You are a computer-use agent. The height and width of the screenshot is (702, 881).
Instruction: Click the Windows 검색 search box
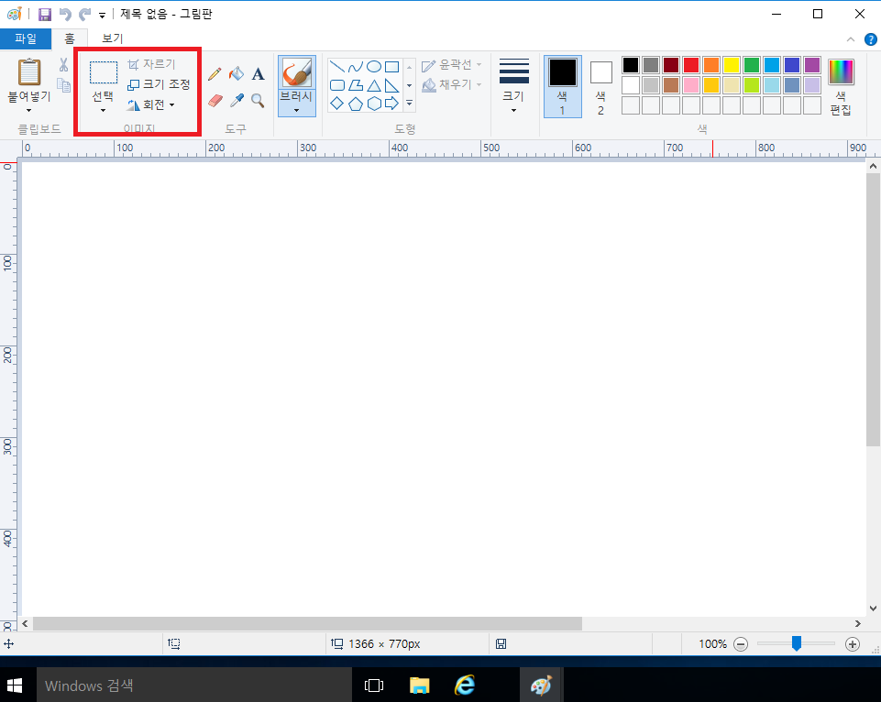194,686
